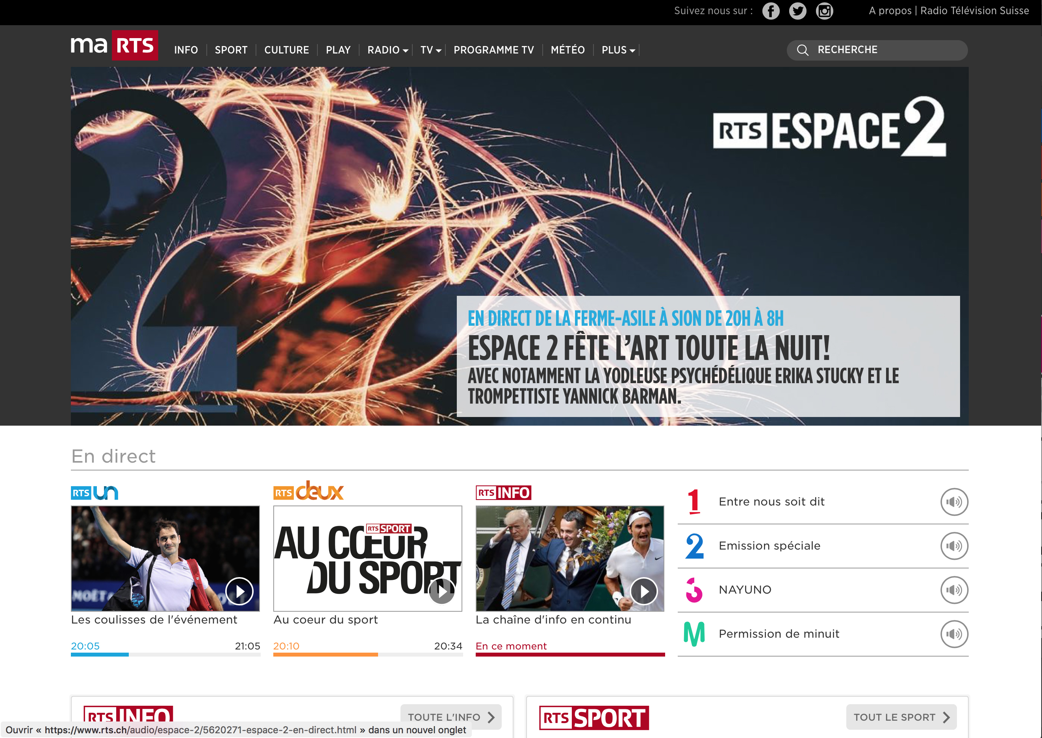The height and width of the screenshot is (738, 1042).
Task: Open the RTS Twitter icon
Action: pyautogui.click(x=797, y=11)
